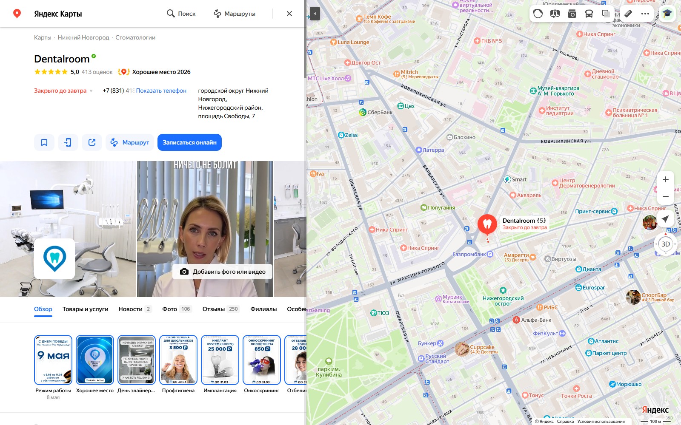Locate me with the navigation arrow icon
Screen dimensions: 681x425
pyautogui.click(x=665, y=219)
